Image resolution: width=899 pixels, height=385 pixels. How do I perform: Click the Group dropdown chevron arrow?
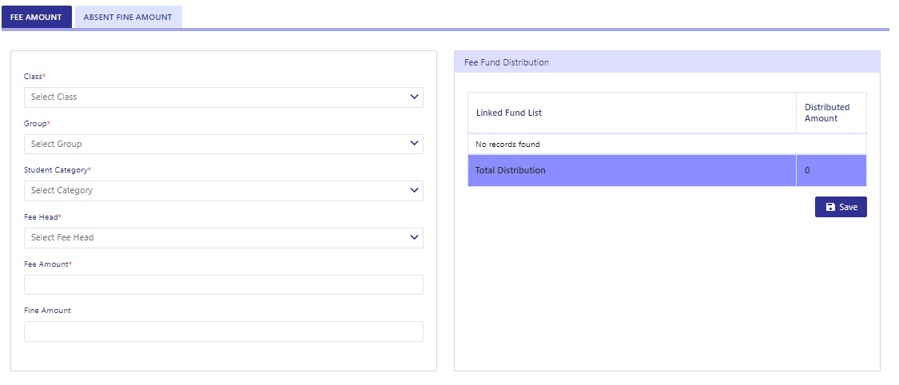point(415,143)
